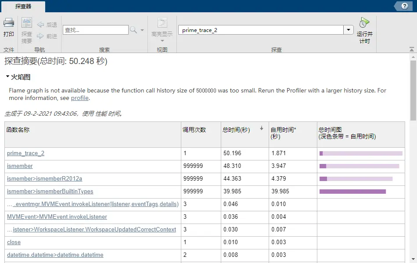Open the Profile Summary (探查摘要) icon
The width and height of the screenshot is (417, 263).
click(27, 23)
